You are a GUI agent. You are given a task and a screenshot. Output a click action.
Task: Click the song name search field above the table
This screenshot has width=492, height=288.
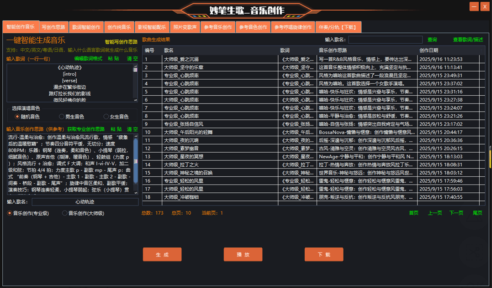pyautogui.click(x=385, y=40)
